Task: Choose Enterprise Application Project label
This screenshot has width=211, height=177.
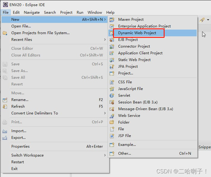Action: (144, 26)
